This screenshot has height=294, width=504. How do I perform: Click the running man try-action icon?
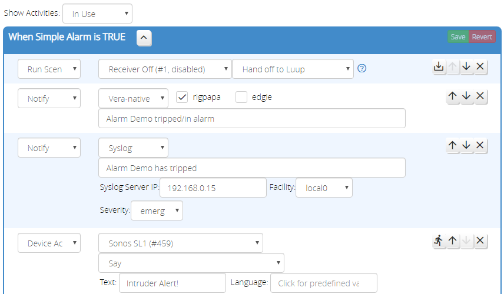[439, 240]
